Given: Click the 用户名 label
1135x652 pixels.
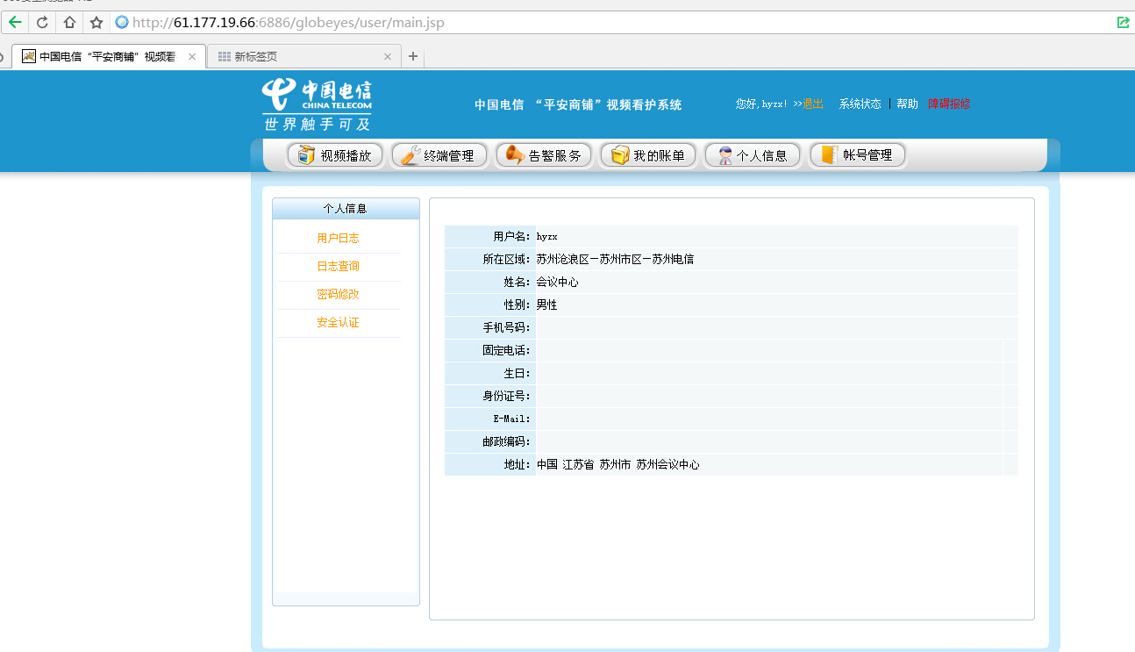Looking at the screenshot, I should tap(511, 237).
